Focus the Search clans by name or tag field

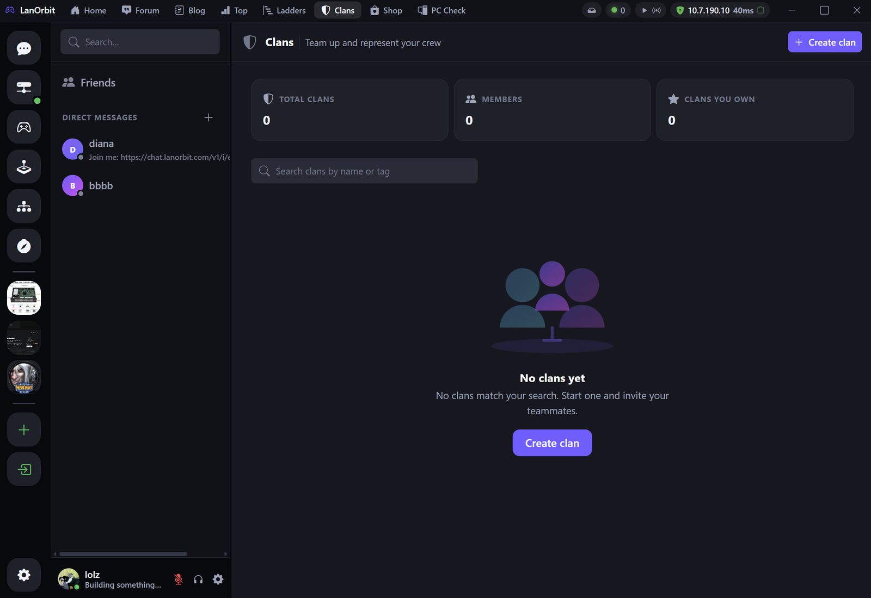364,171
